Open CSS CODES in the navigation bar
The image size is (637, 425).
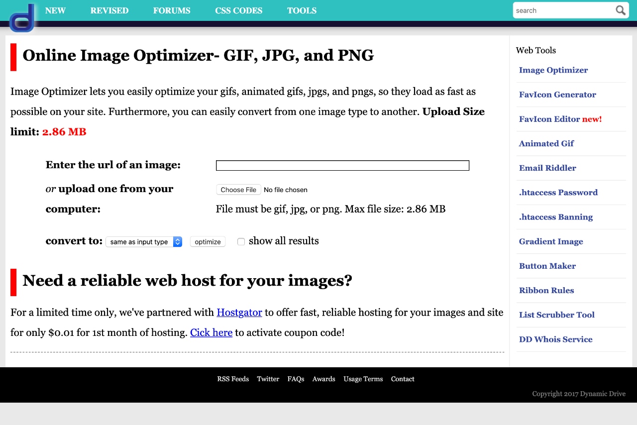(x=239, y=10)
